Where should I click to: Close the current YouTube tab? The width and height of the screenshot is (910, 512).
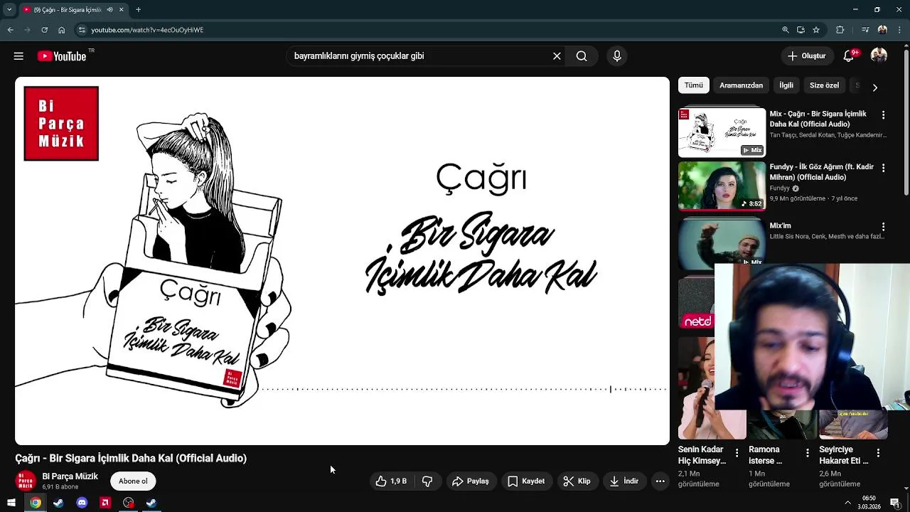[121, 10]
